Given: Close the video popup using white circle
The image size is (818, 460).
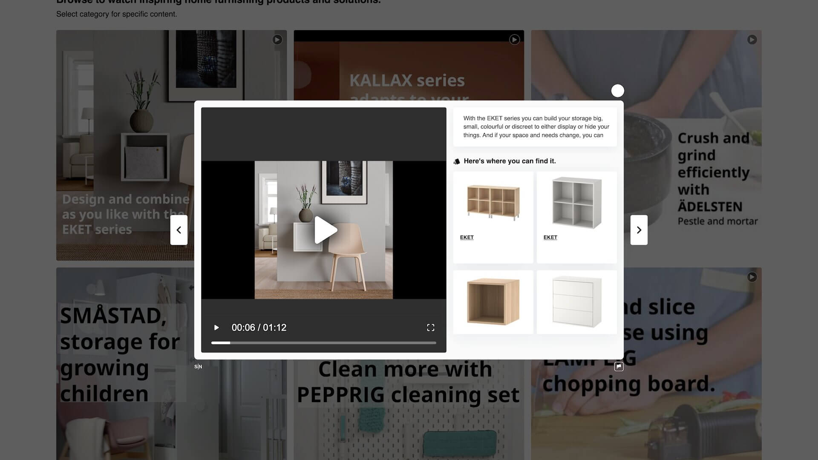Looking at the screenshot, I should [618, 91].
